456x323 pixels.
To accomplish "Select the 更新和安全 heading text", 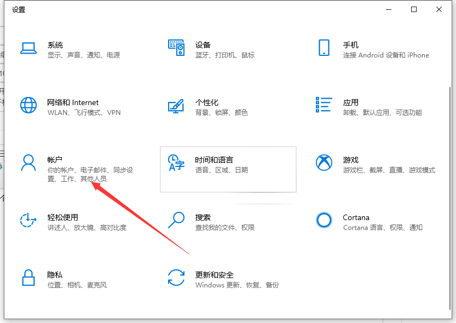I will click(215, 275).
